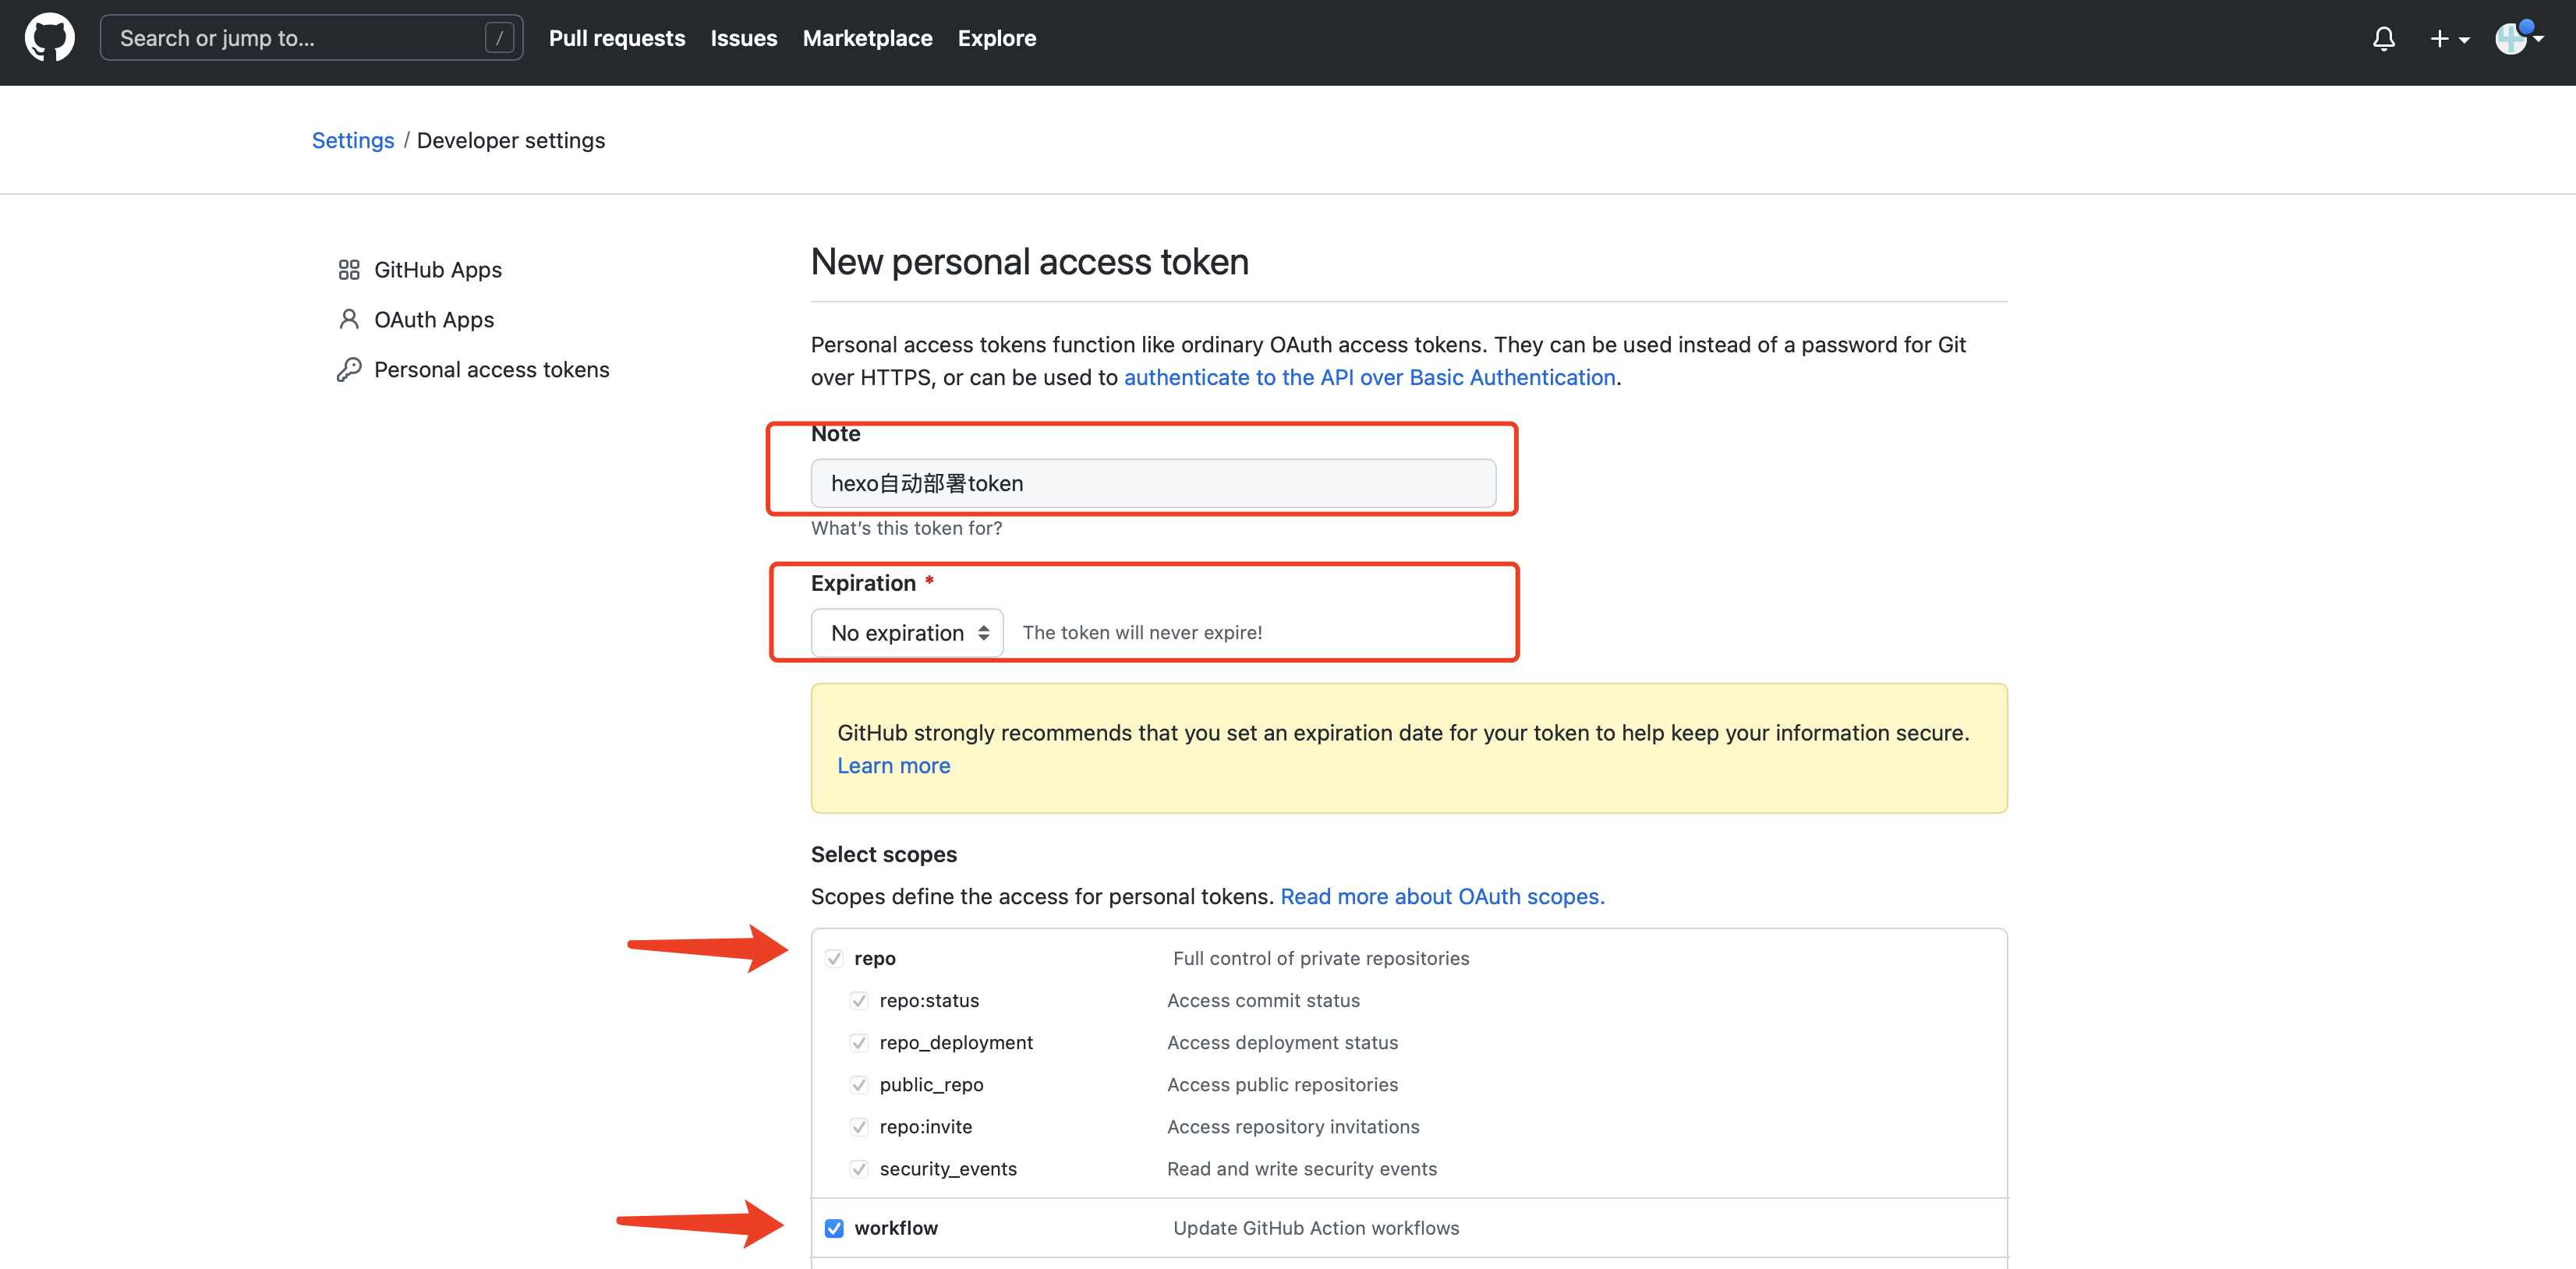Toggle the repo scope checkbox
The width and height of the screenshot is (2576, 1269).
[834, 958]
